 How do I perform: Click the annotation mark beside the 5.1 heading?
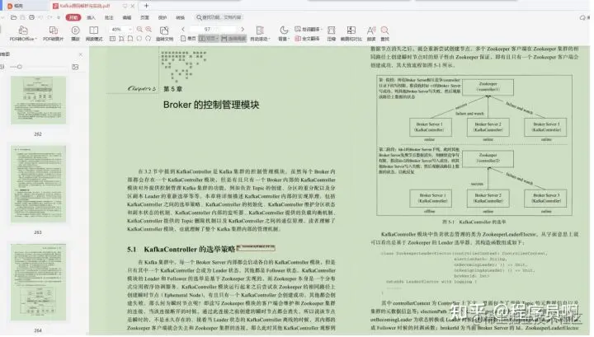(256, 248)
